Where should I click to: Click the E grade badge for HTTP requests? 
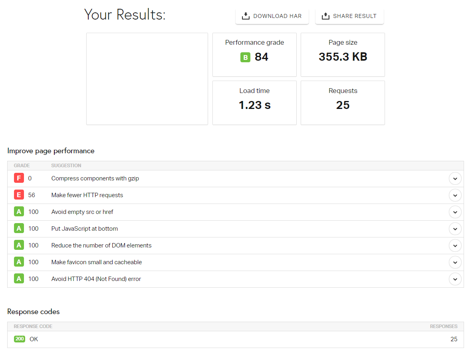[x=19, y=194]
